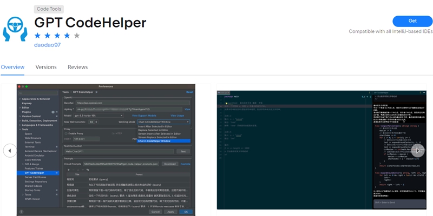Click the undo arrow icon above prompts table
This screenshot has width=433, height=216.
(88, 170)
